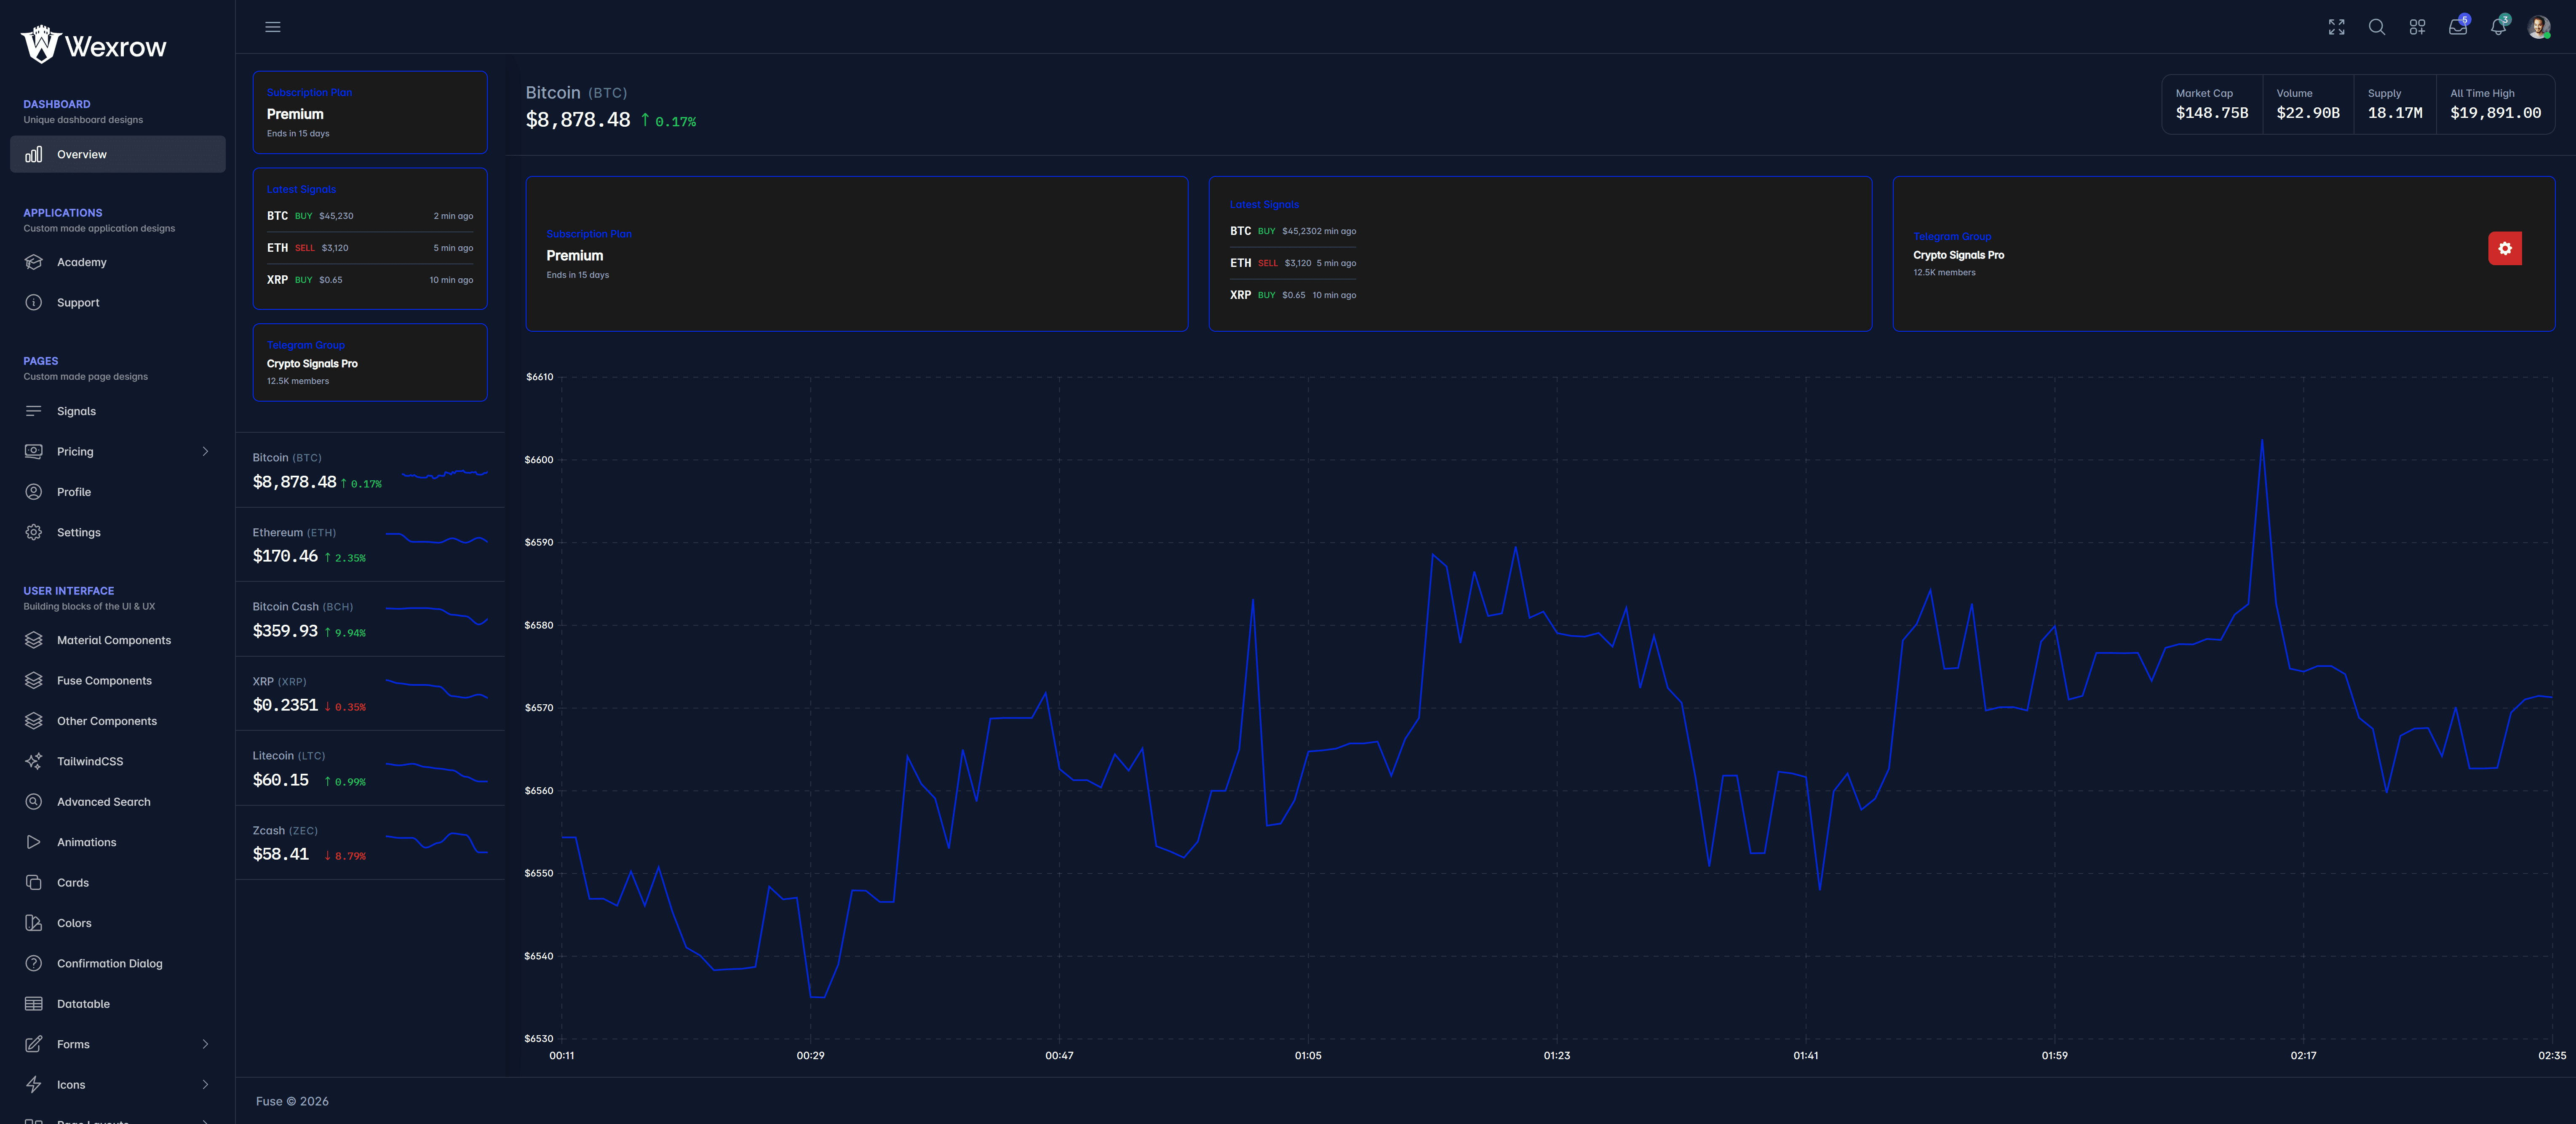Click the red settings gear button
2576x1124 pixels.
click(x=2505, y=249)
